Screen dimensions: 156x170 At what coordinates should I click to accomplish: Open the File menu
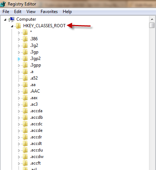pyautogui.click(x=6, y=12)
